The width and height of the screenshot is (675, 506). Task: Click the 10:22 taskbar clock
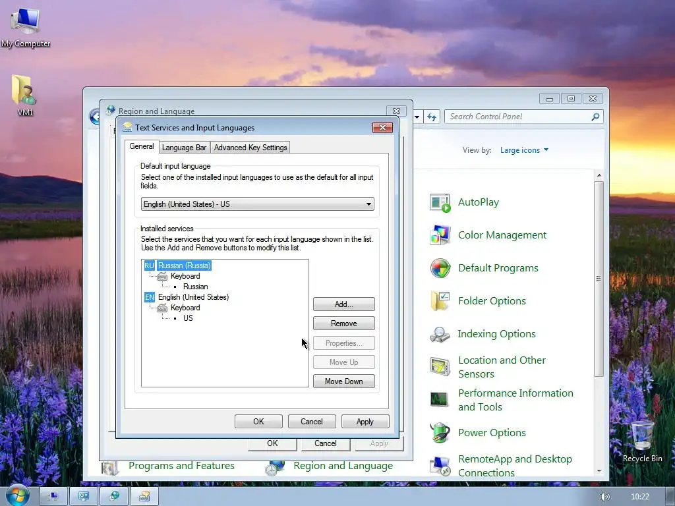[x=639, y=497]
